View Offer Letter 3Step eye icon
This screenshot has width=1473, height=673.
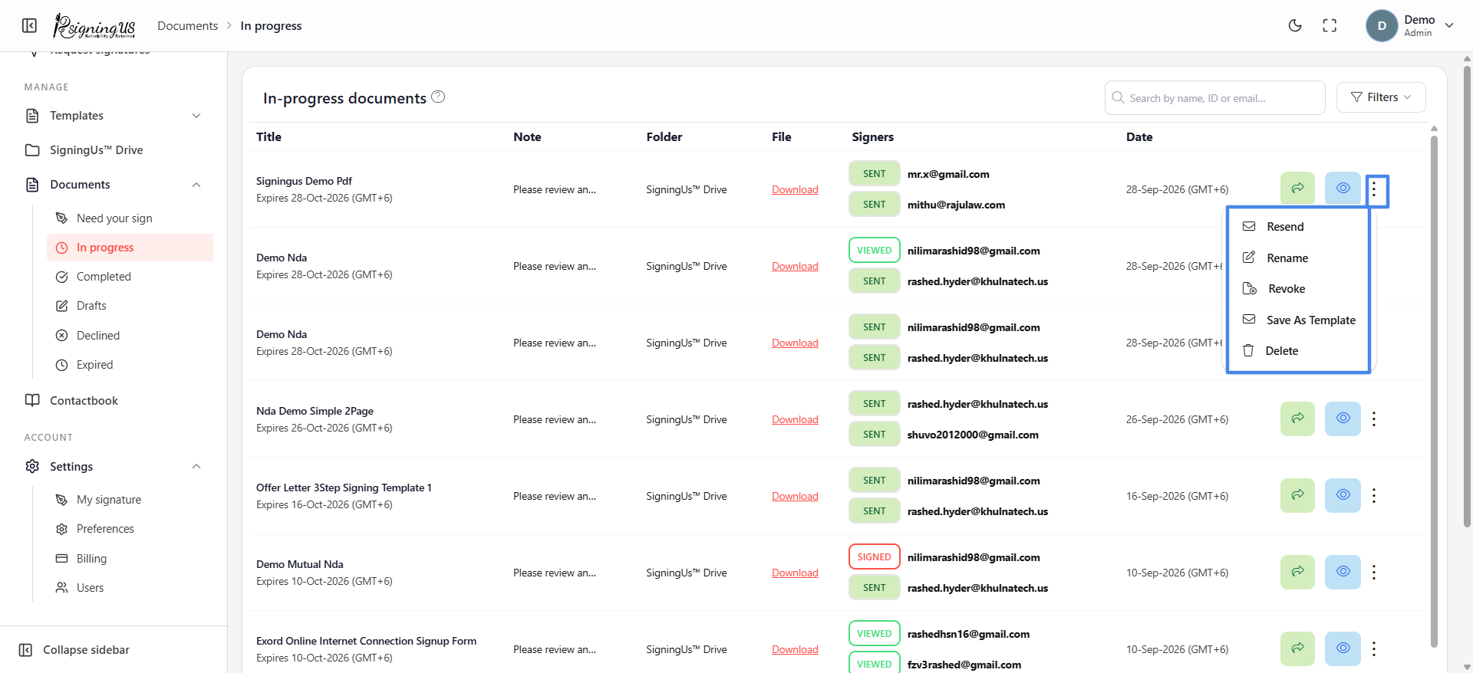(1343, 495)
